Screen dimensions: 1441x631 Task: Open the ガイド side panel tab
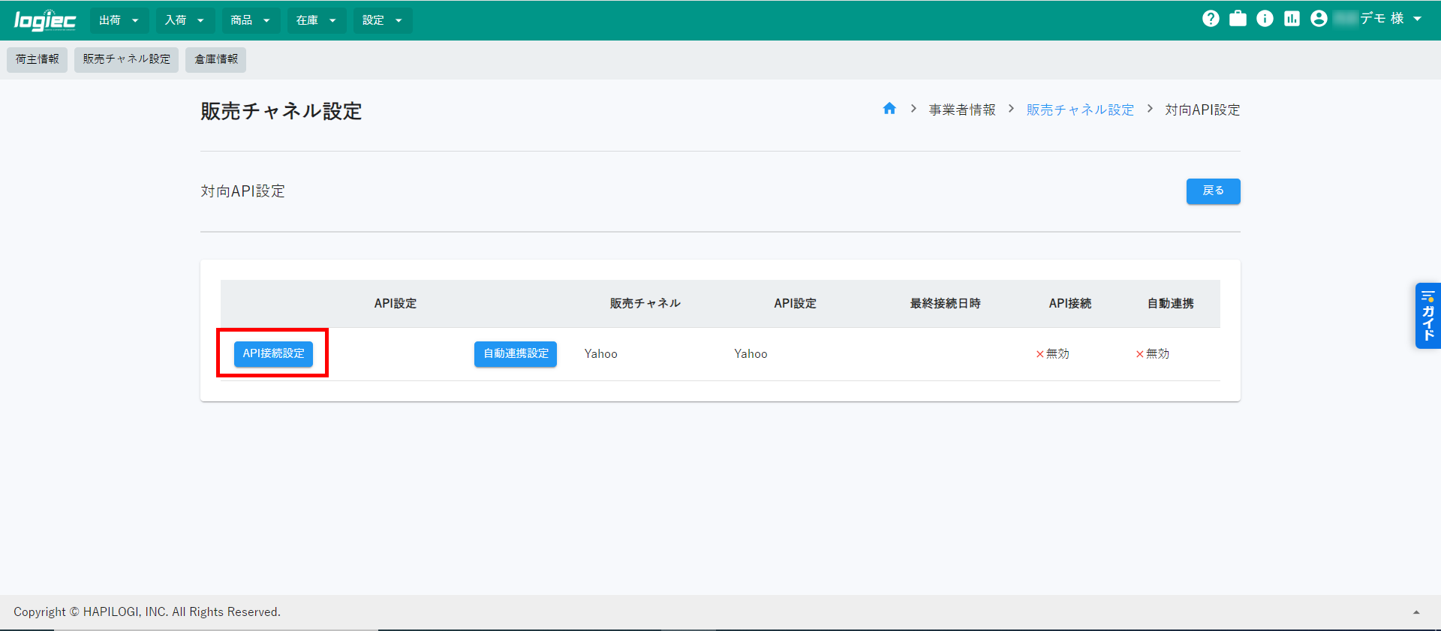pyautogui.click(x=1427, y=316)
